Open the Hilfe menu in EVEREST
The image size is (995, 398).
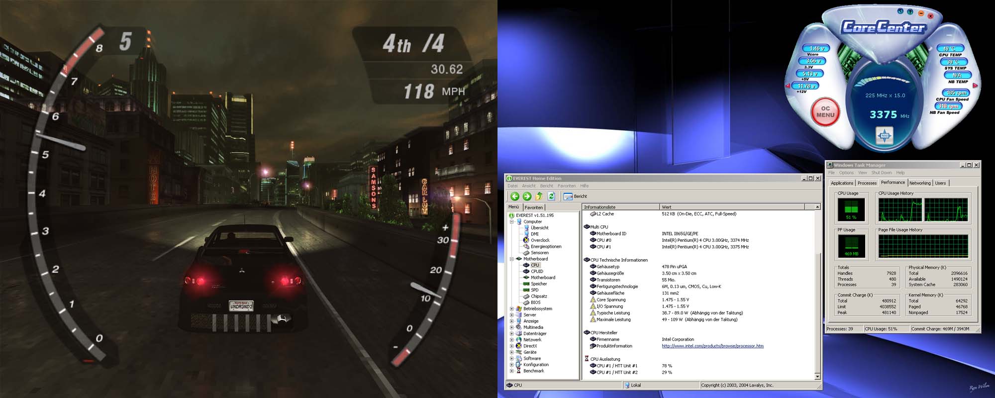tap(585, 186)
